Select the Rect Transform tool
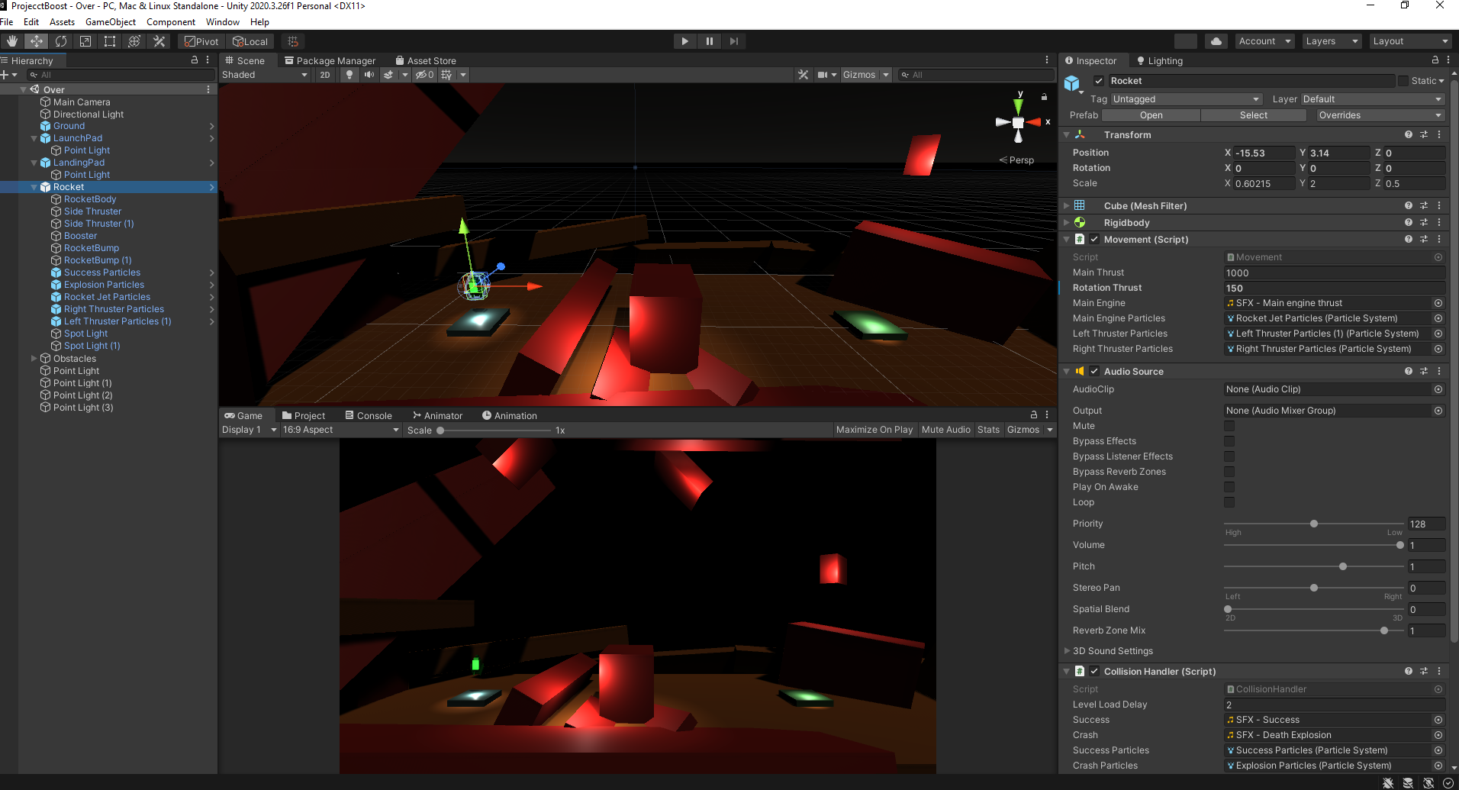This screenshot has height=790, width=1459. (110, 41)
